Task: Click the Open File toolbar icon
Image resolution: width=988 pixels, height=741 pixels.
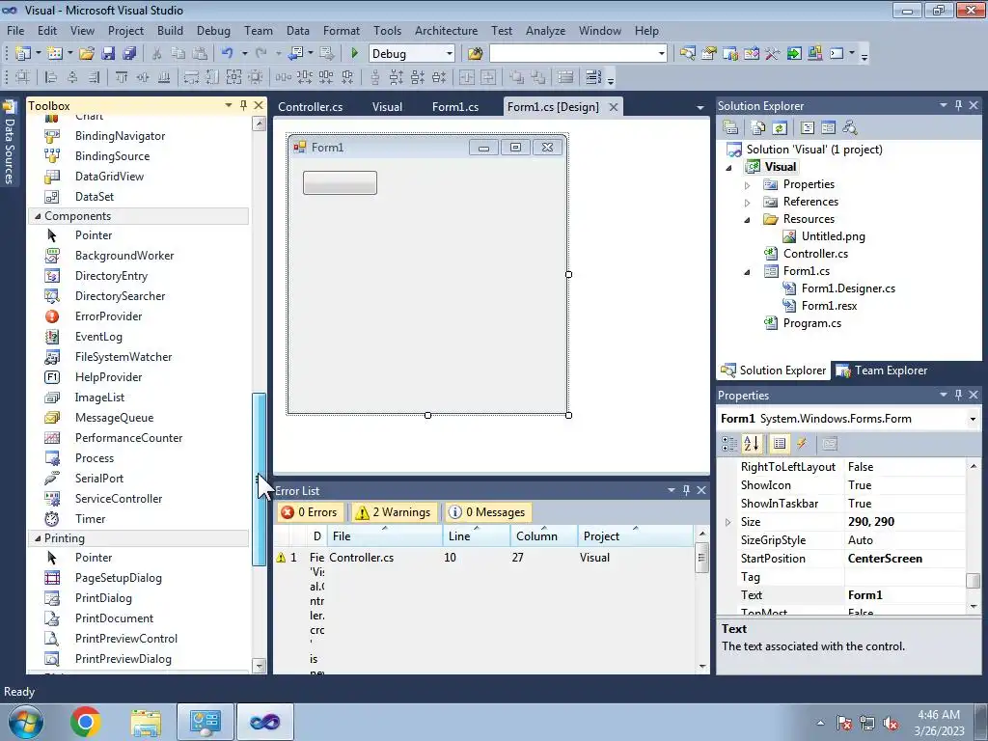Action: tap(87, 54)
